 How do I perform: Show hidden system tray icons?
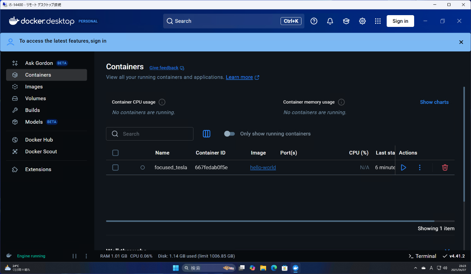point(415,268)
